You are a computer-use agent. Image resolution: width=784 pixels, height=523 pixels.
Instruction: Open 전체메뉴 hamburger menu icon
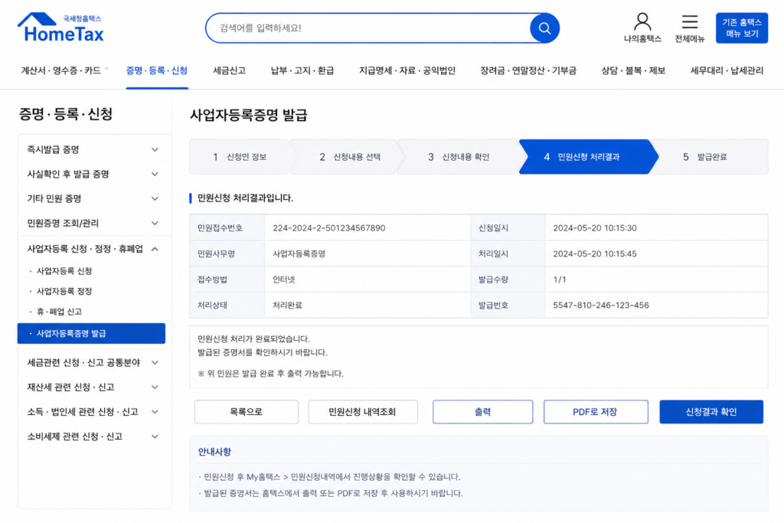coord(690,28)
